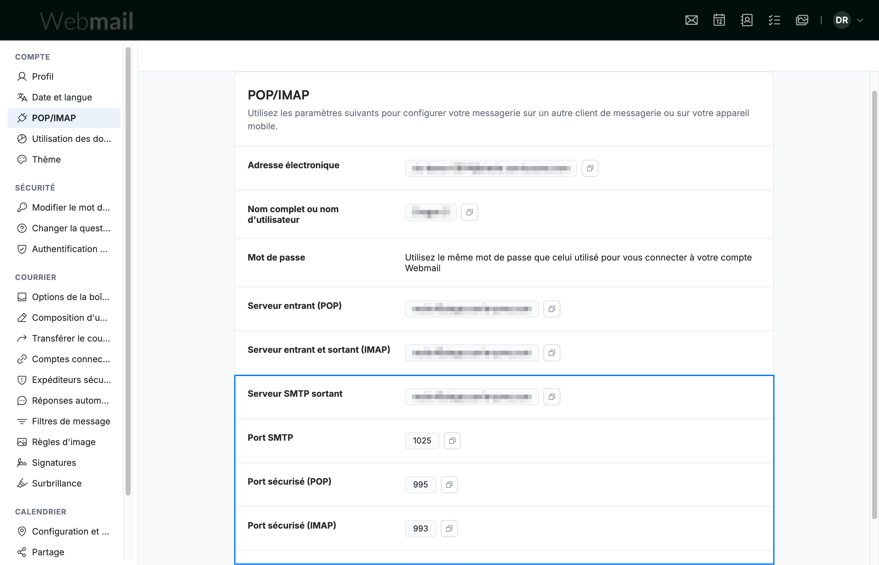
Task: Expand the account dropdown chevron
Action: click(860, 20)
